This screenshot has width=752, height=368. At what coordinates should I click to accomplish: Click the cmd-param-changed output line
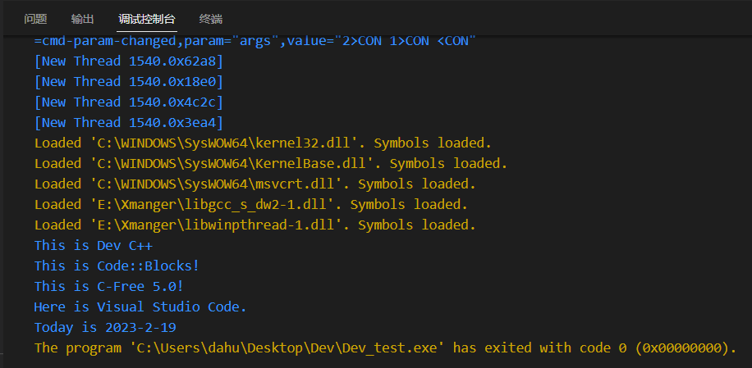pos(254,41)
